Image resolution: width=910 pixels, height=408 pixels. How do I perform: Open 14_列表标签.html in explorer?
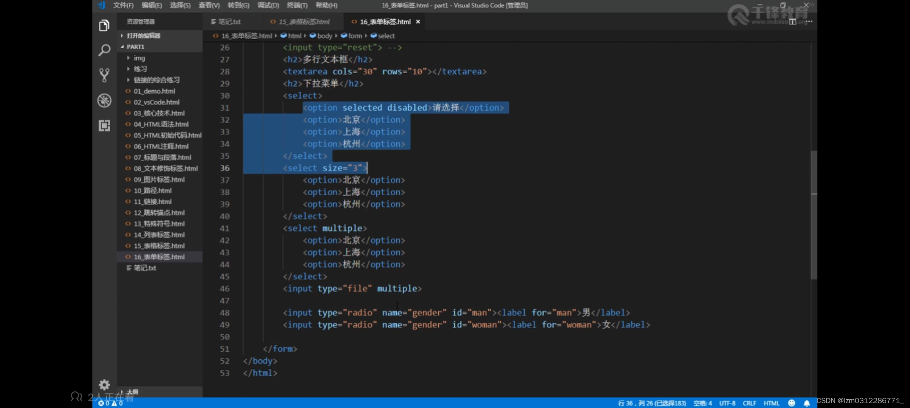point(159,235)
